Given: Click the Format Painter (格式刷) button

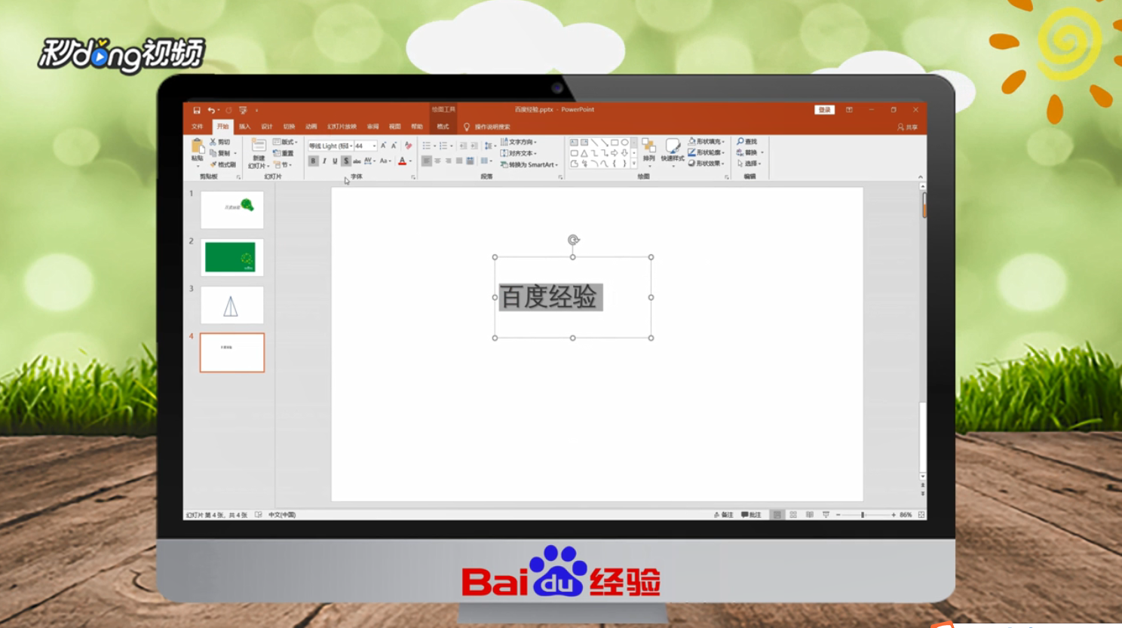Looking at the screenshot, I should [222, 164].
